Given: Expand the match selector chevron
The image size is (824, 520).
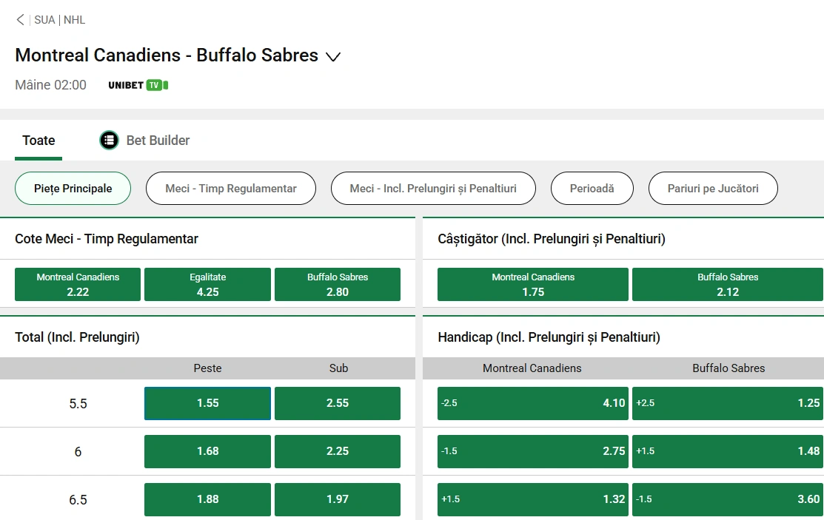Looking at the screenshot, I should tap(333, 57).
